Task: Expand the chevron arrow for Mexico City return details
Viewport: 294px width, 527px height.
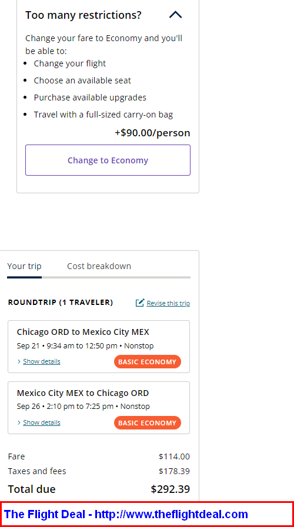Action: (19, 422)
